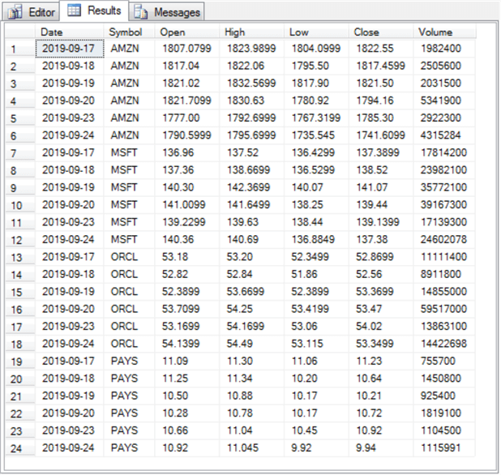Click the high value 142.3699
501x475 pixels.
251,187
